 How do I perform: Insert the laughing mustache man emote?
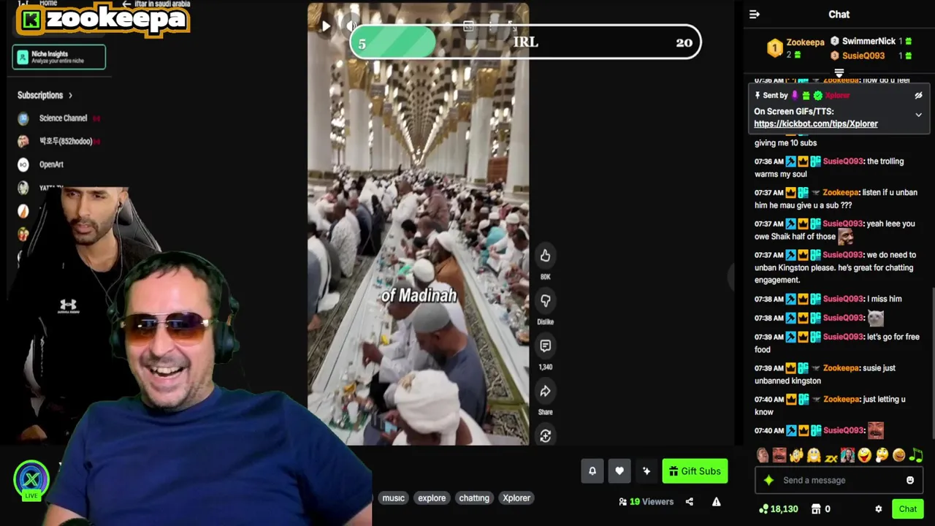pyautogui.click(x=779, y=456)
